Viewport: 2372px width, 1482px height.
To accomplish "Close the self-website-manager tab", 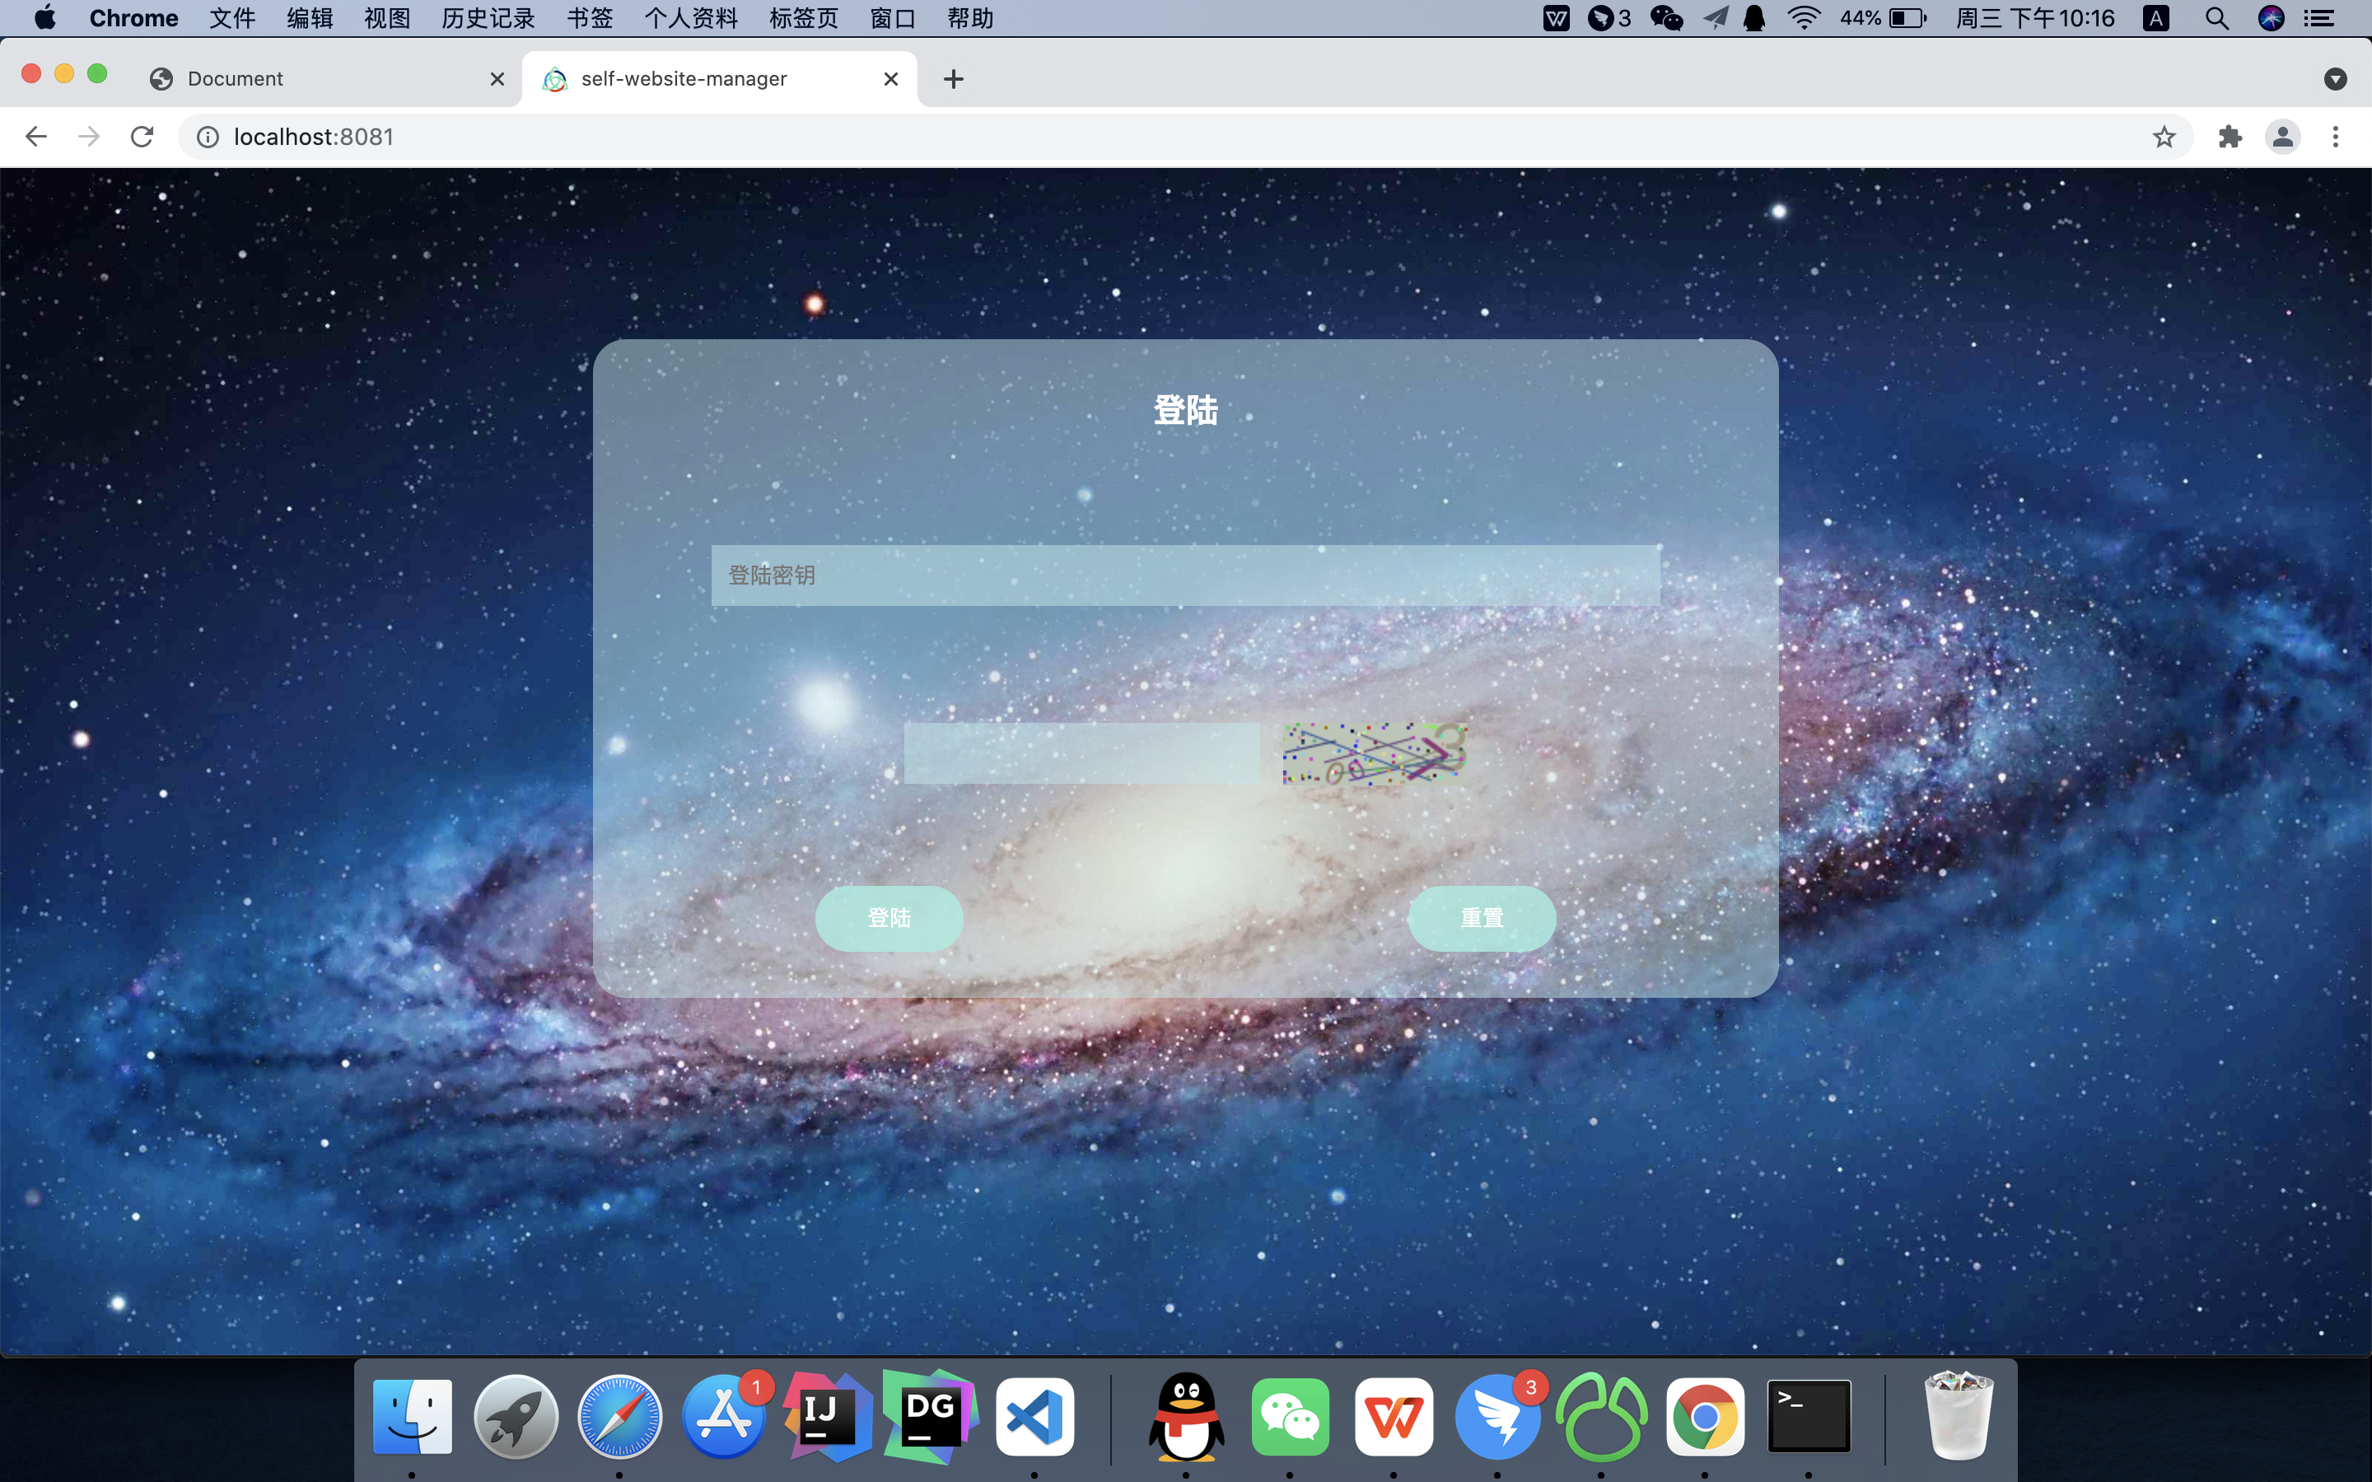I will (891, 78).
